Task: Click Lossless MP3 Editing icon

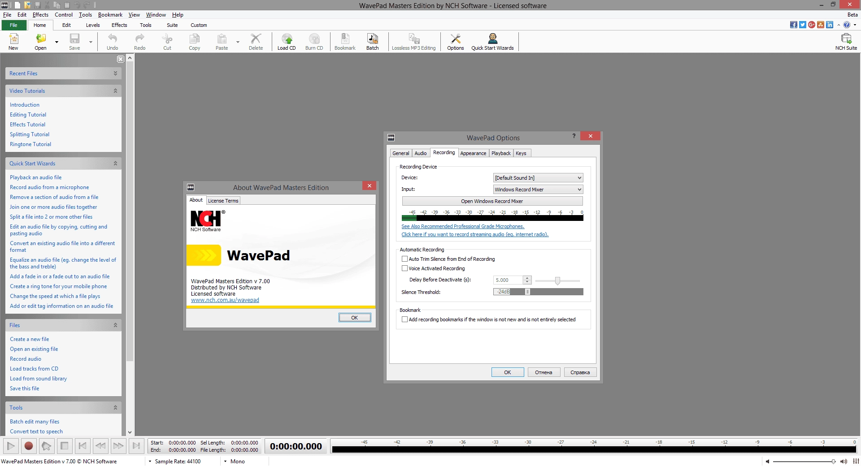Action: click(x=413, y=42)
